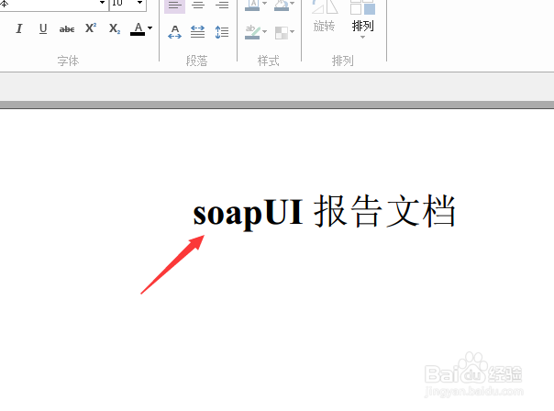
Task: Expand the font size dropdown arrow
Action: (140, 3)
